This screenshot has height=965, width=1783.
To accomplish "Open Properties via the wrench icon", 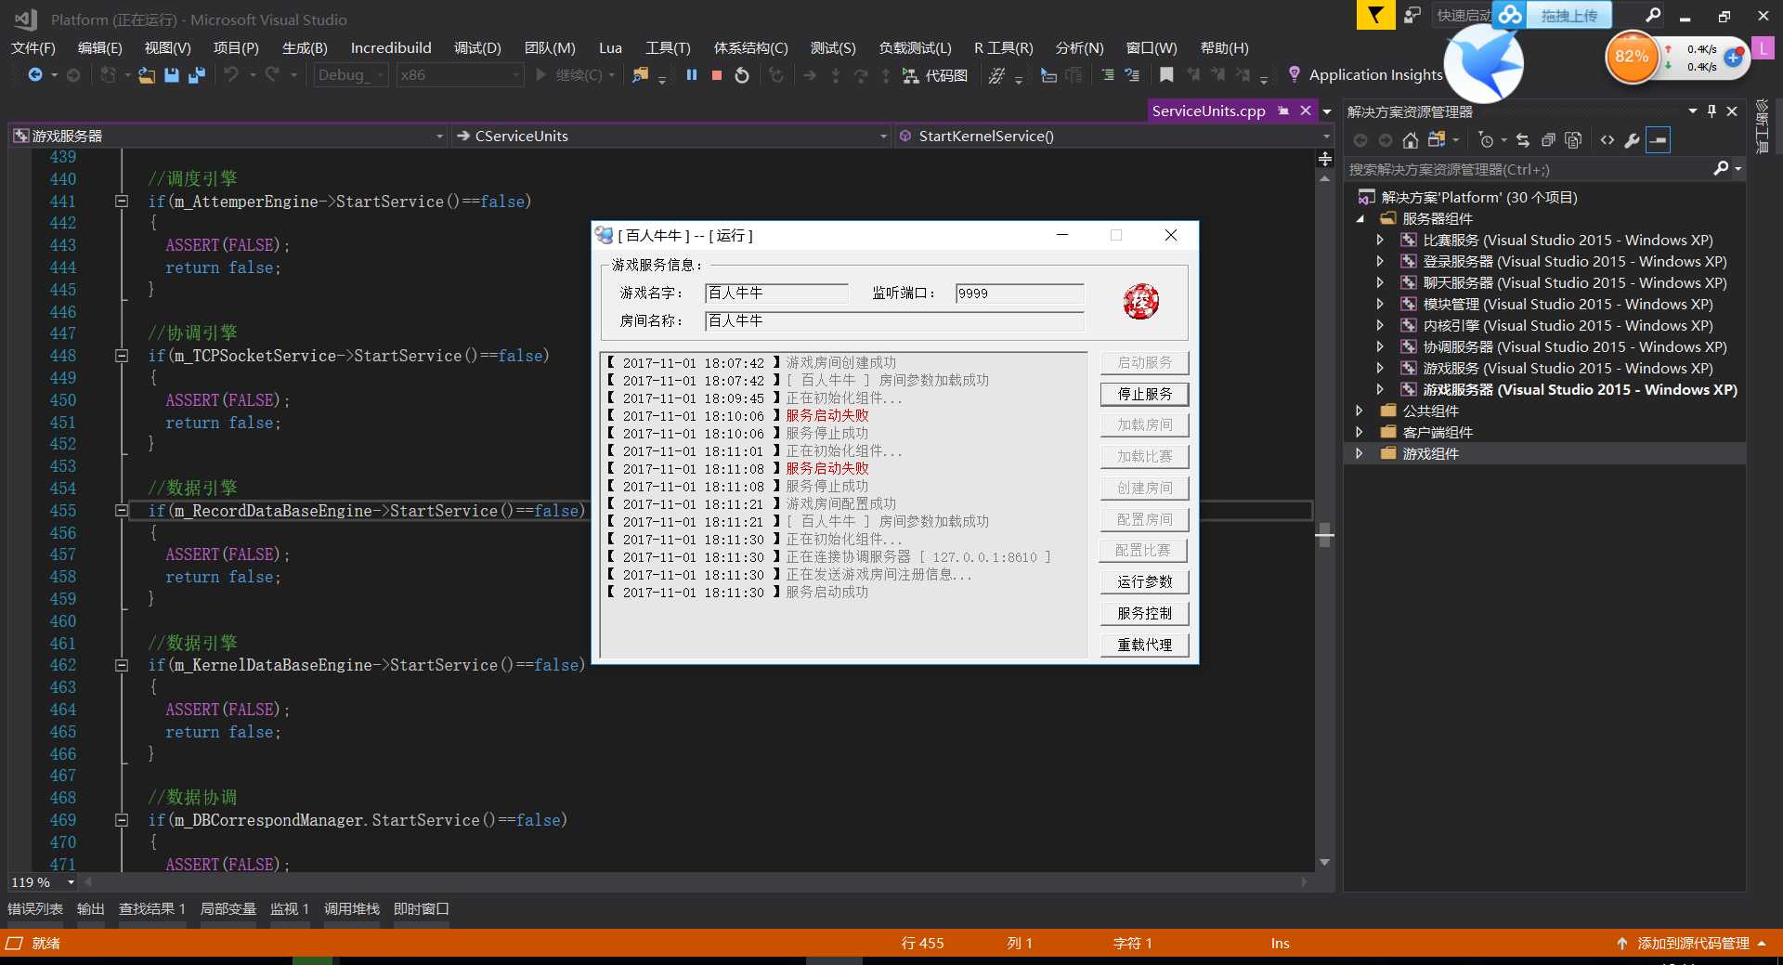I will coord(1633,140).
